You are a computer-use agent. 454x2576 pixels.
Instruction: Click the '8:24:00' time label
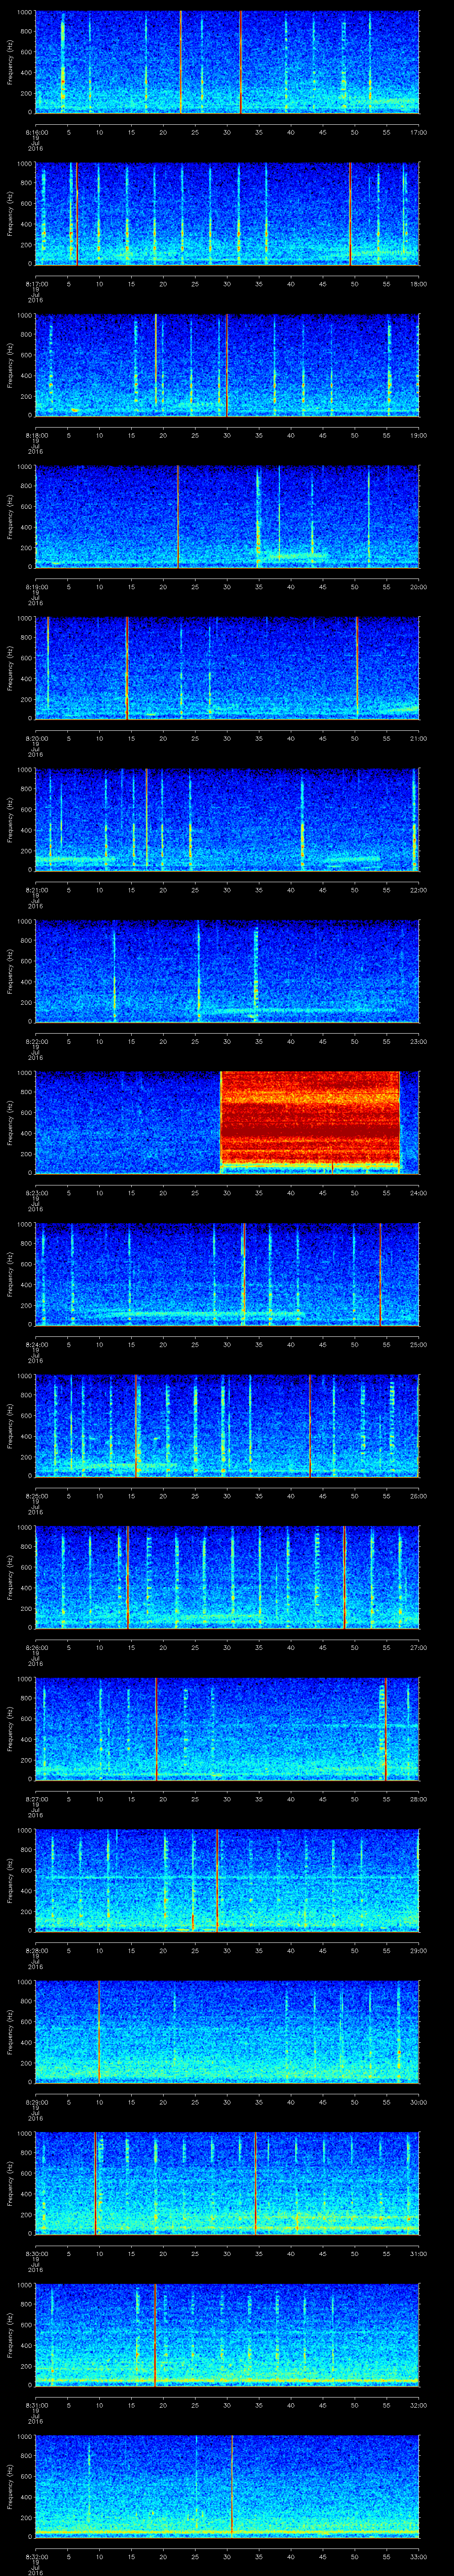36,1344
